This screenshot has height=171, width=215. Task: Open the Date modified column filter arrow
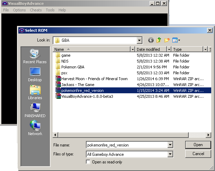pos(169,49)
